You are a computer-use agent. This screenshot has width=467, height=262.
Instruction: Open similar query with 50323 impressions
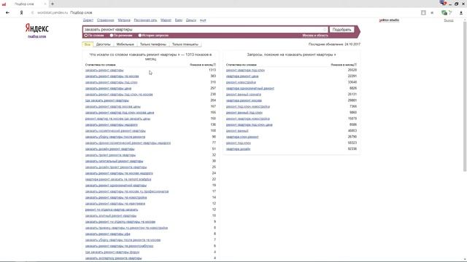click(x=239, y=143)
